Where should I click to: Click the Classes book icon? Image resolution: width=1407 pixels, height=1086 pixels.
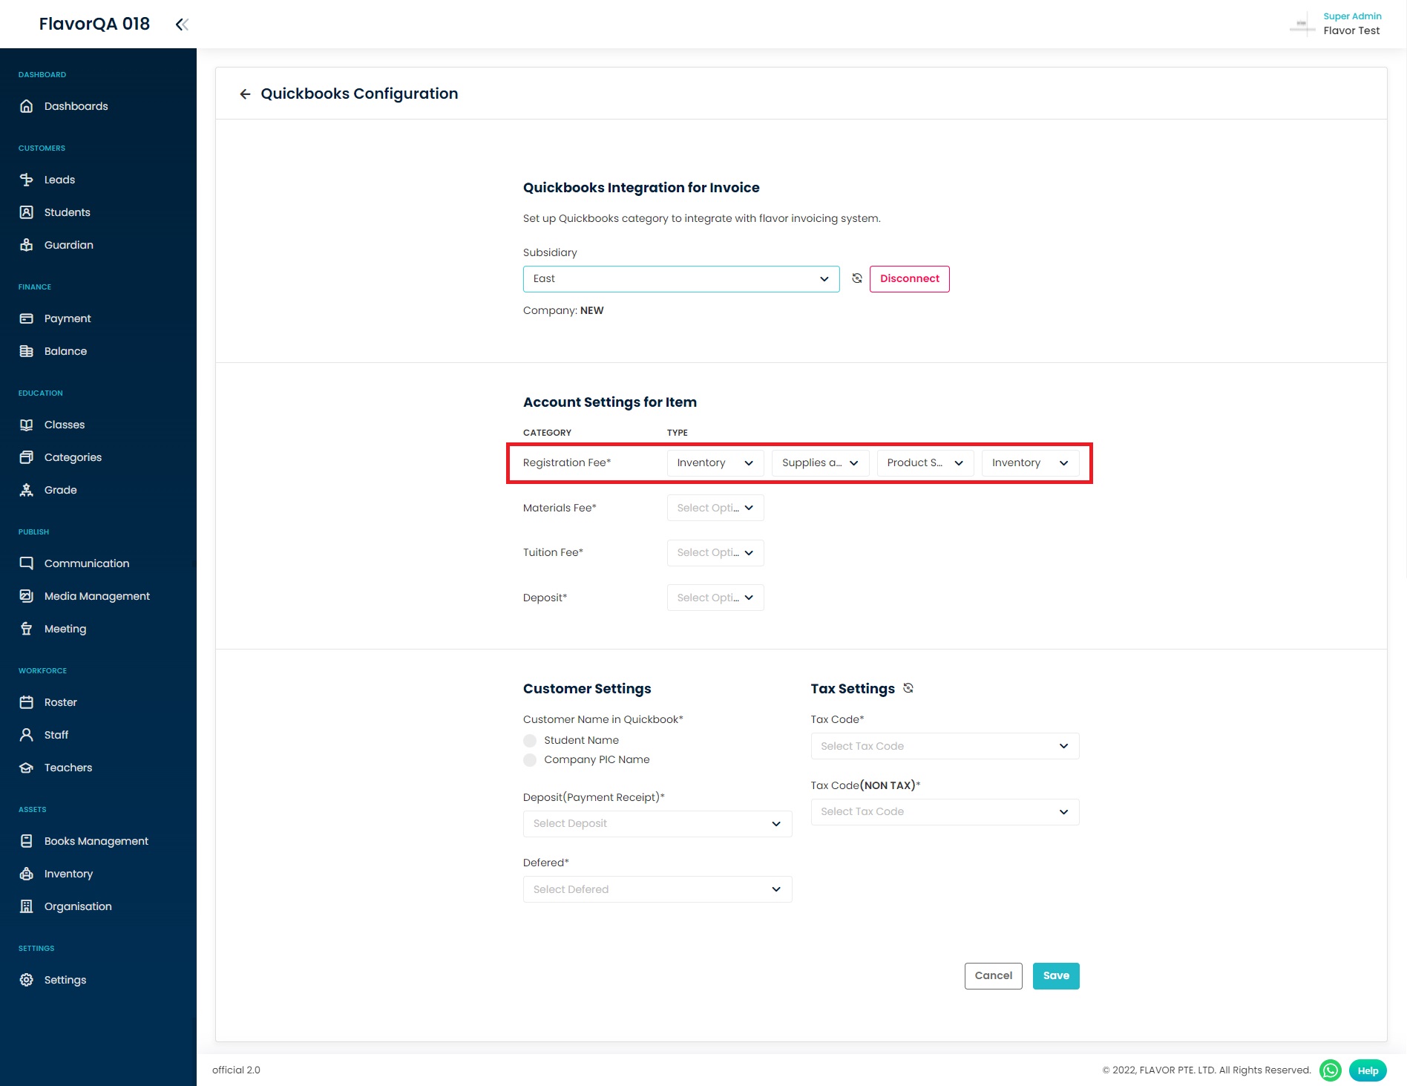27,425
